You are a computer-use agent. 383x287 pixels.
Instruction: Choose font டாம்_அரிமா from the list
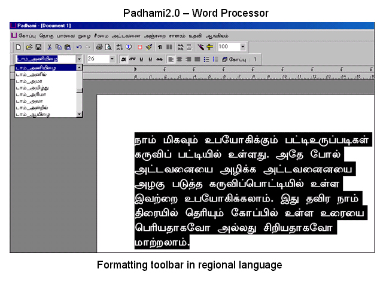tap(45, 94)
